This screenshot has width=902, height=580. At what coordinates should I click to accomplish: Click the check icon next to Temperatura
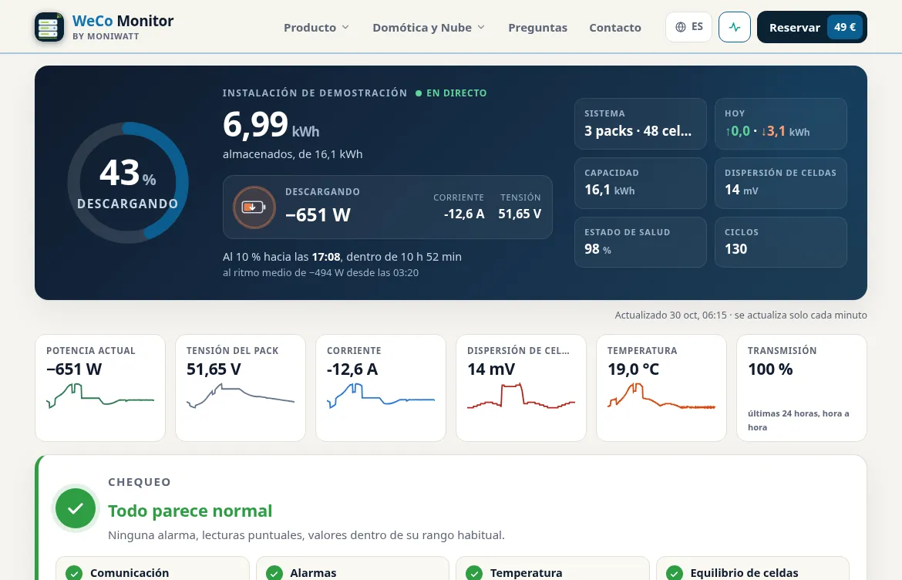(x=474, y=573)
